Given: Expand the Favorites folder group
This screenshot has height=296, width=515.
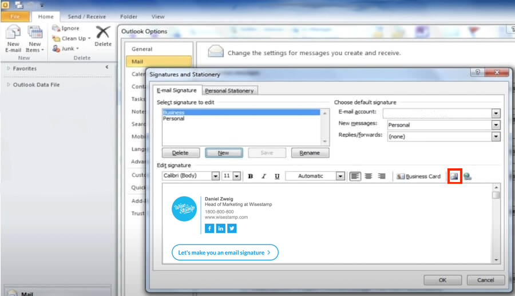Looking at the screenshot, I should pyautogui.click(x=9, y=68).
